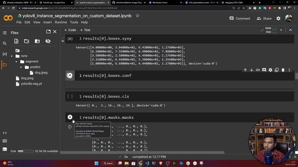Open Windows Start button
This screenshot has width=298, height=167.
tap(96, 163)
